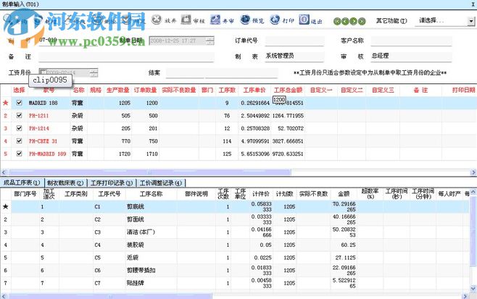
Task: Click the 结案 input field
Action: [222, 73]
